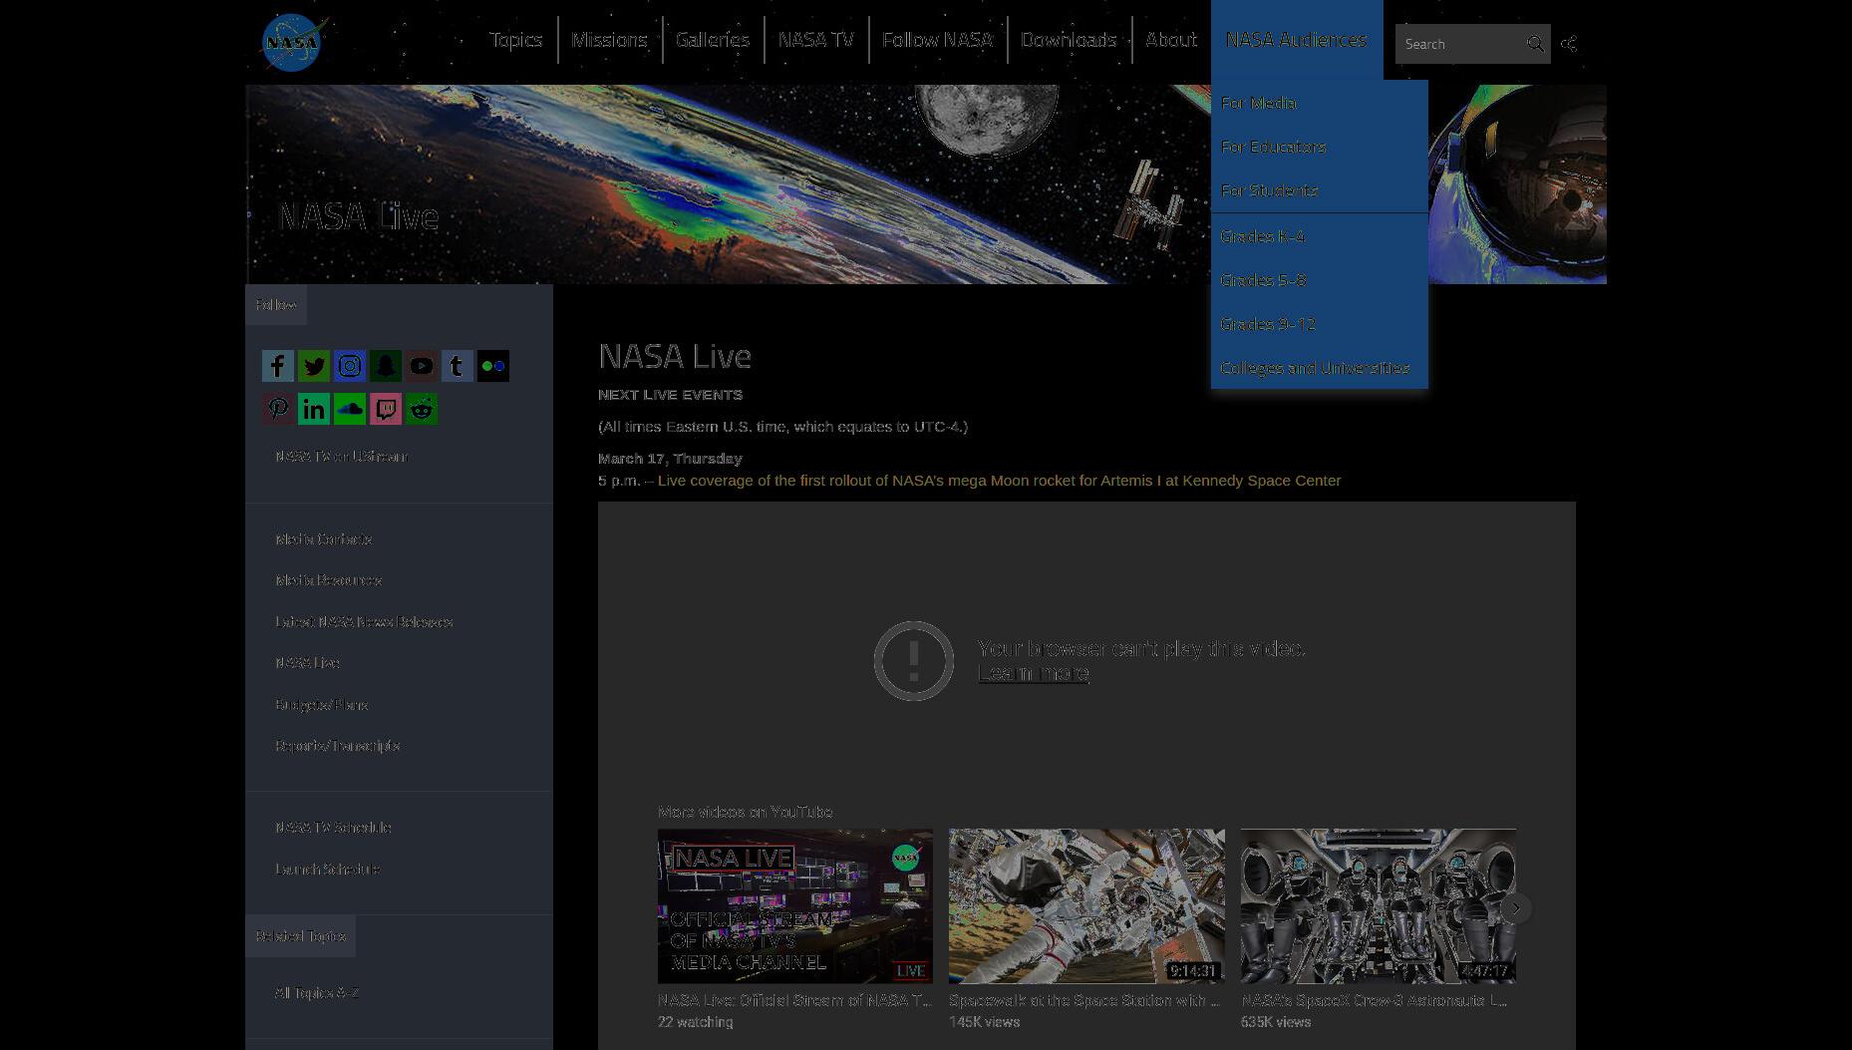Open All Topics A-Z link
This screenshot has width=1852, height=1050.
click(317, 993)
